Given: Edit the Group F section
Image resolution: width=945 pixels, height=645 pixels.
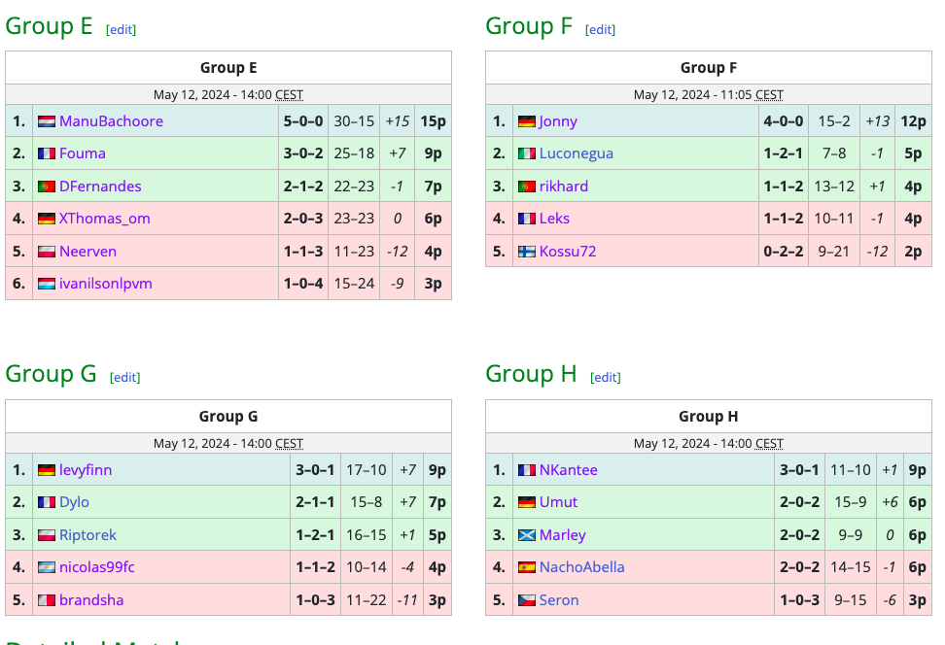Looking at the screenshot, I should pos(601,29).
